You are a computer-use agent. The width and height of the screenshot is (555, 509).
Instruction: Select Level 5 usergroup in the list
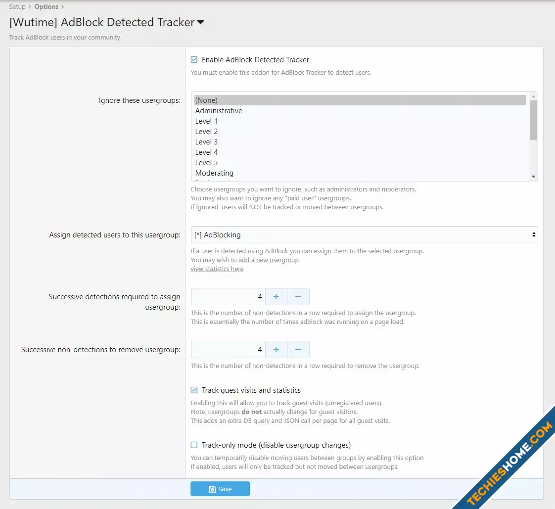[360, 162]
